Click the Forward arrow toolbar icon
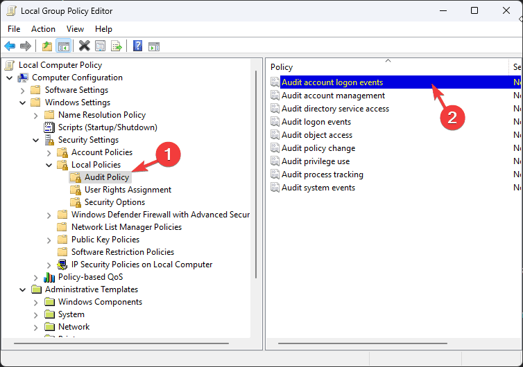The height and width of the screenshot is (367, 523). (x=26, y=46)
